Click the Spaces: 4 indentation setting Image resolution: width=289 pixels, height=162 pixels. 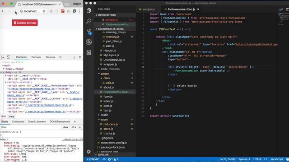(244, 159)
